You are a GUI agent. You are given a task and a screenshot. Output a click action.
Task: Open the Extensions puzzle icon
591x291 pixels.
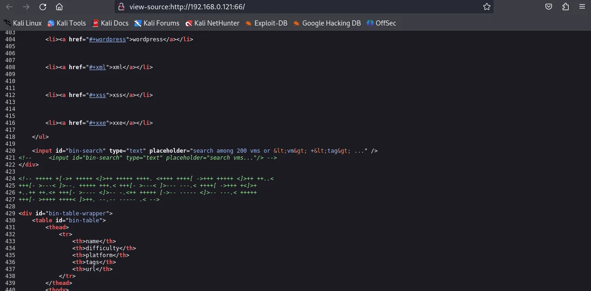click(565, 7)
